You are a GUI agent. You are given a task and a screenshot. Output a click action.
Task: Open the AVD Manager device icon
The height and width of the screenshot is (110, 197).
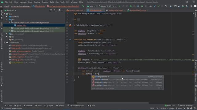tap(183, 6)
